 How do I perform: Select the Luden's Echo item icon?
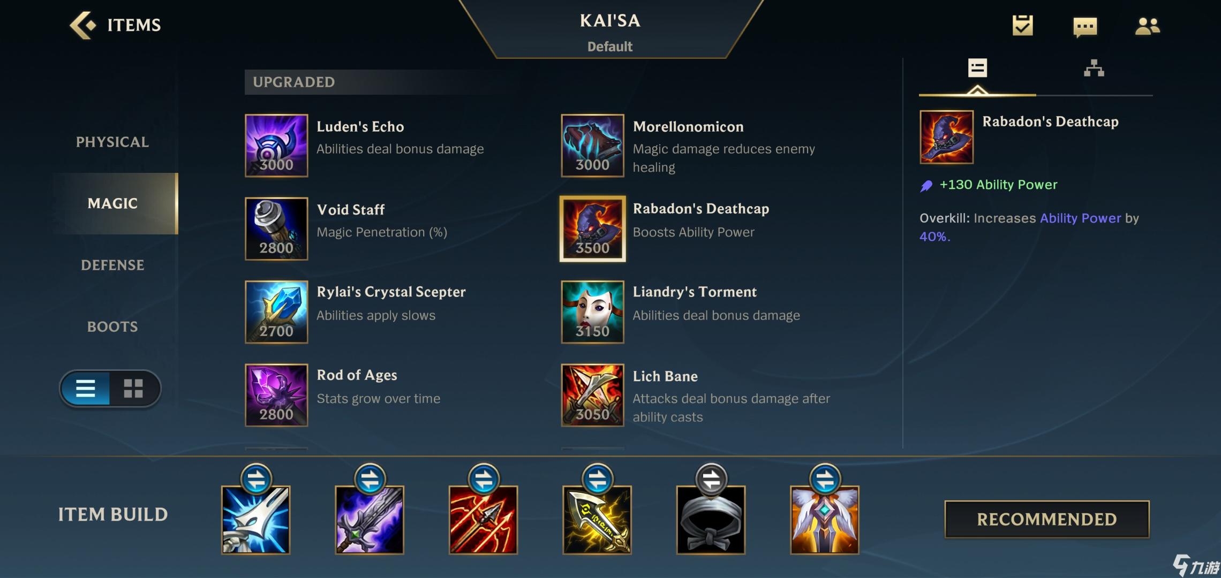pos(276,146)
